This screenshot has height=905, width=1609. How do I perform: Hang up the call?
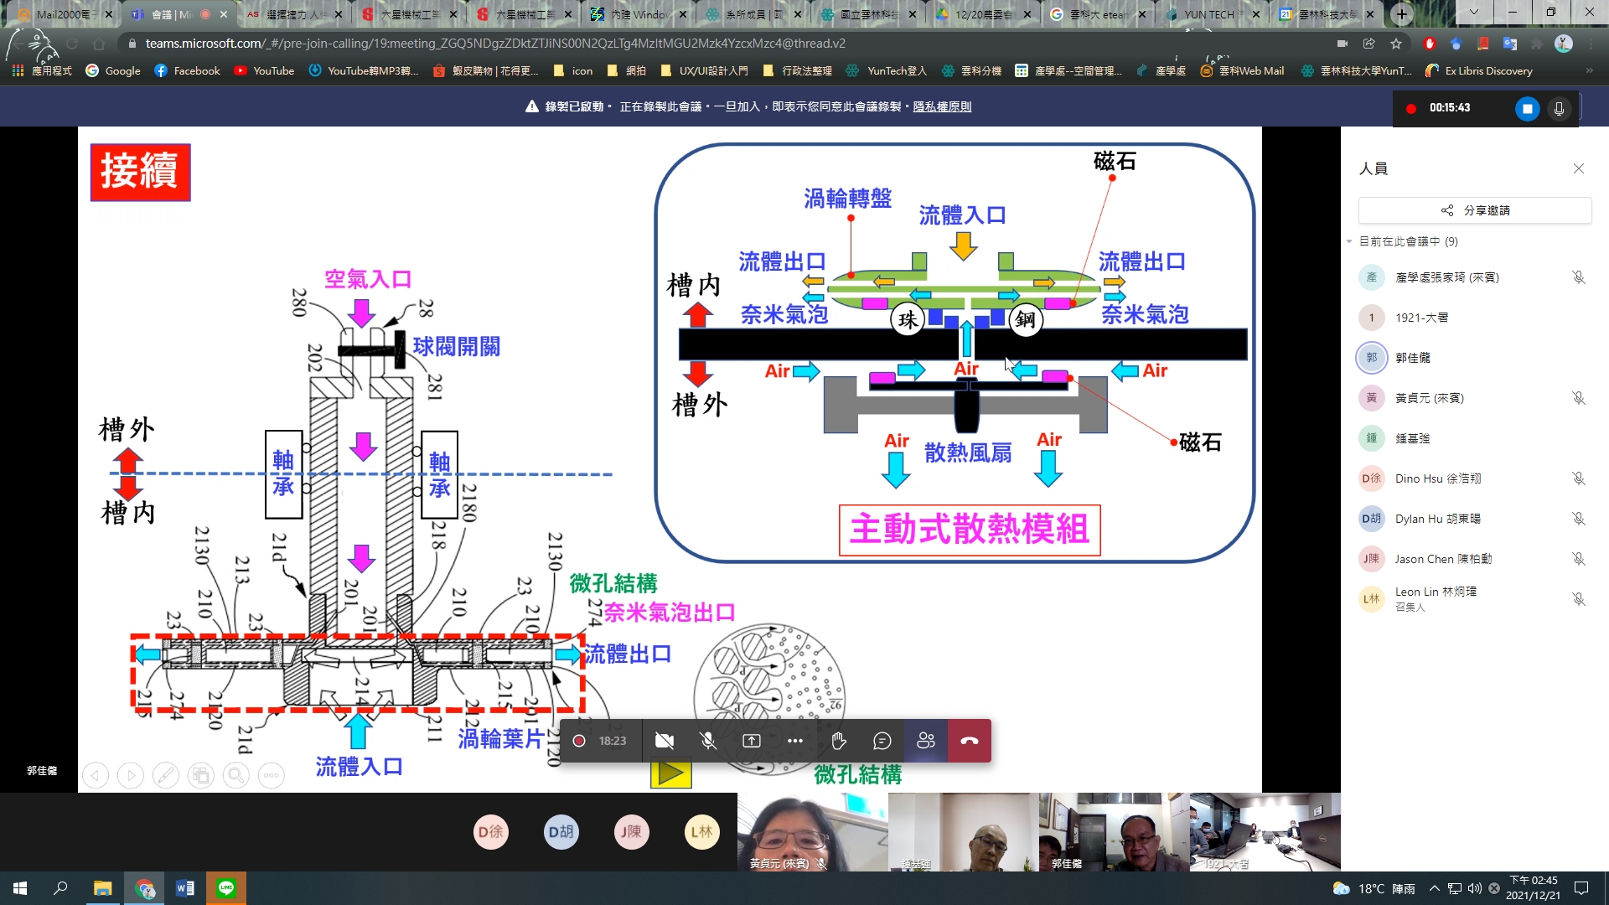[970, 741]
